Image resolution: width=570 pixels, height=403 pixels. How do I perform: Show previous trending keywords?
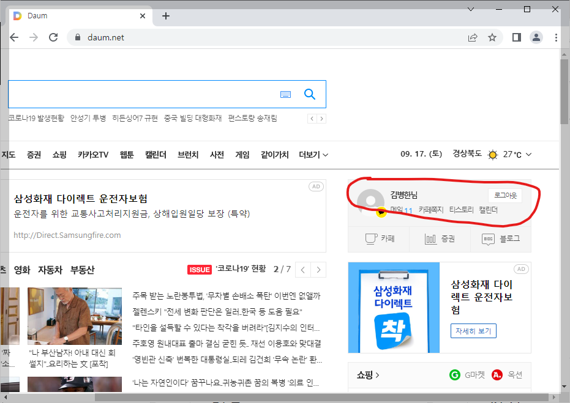(312, 119)
